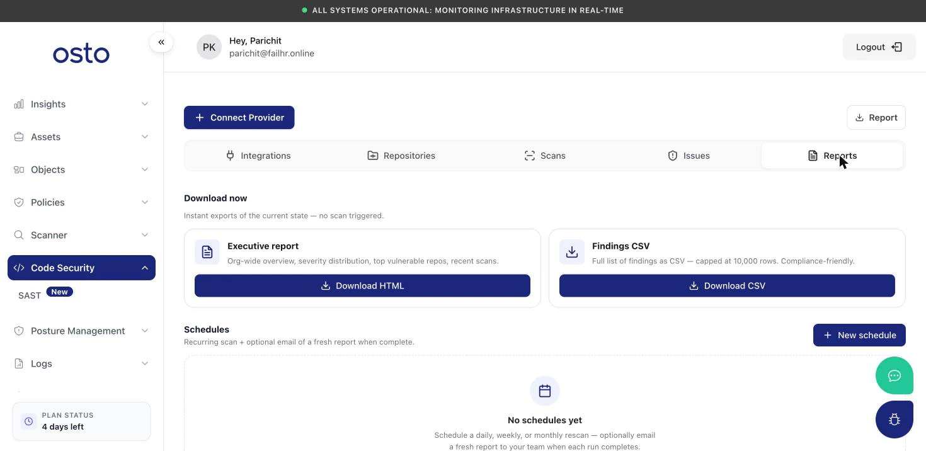Collapse the sidebar with the double-chevron button

tap(161, 42)
